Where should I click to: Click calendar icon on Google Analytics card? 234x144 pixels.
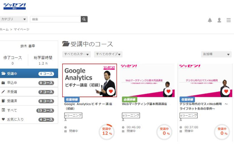coord(65,131)
